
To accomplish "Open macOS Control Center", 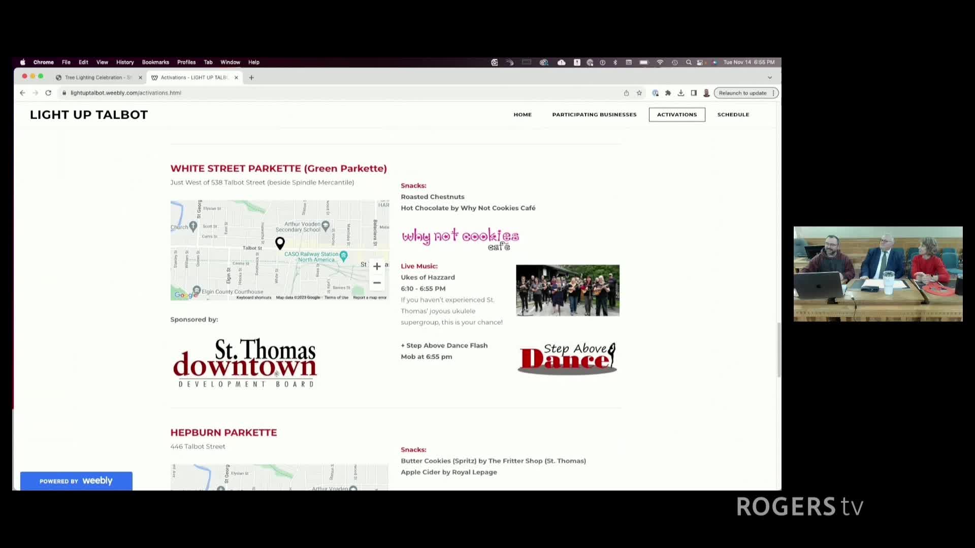I will [x=700, y=62].
